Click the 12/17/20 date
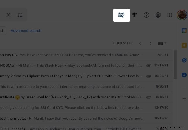Image resolution: width=188 pixels, height=130 pixels. (161, 107)
